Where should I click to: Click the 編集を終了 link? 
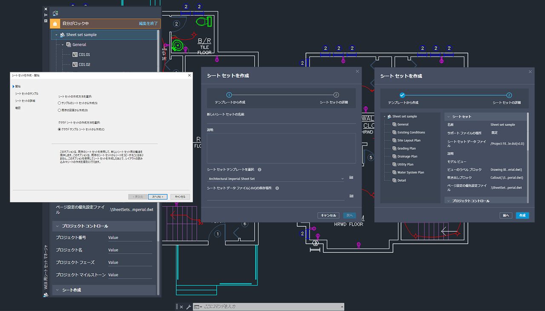point(148,23)
